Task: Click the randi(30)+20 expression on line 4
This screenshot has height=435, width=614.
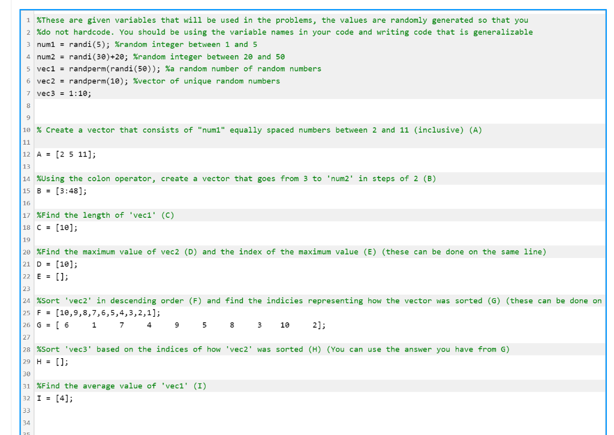Action: (92, 56)
